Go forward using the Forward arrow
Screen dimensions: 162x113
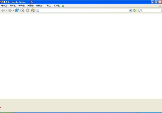pos(10,11)
